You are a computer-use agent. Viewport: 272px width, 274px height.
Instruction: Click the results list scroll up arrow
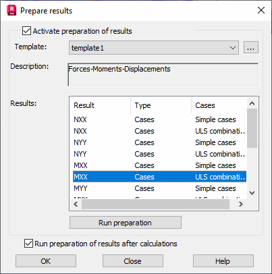(x=252, y=103)
